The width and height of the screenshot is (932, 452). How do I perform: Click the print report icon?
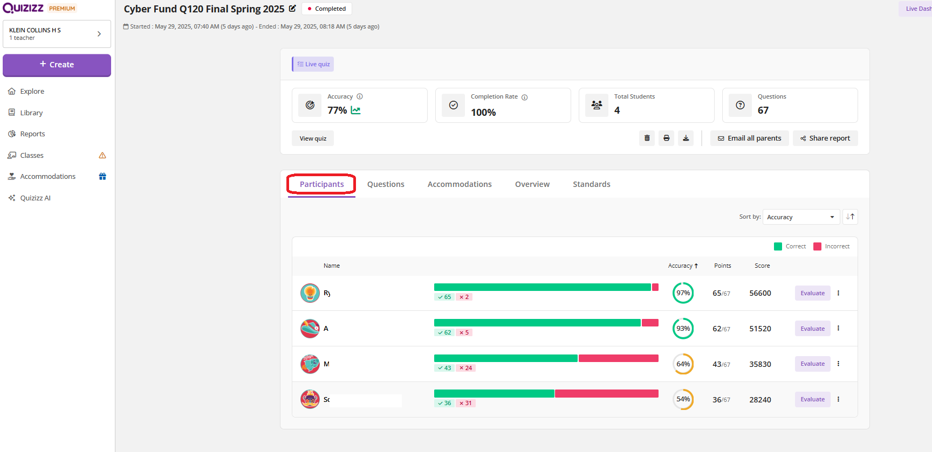click(666, 138)
